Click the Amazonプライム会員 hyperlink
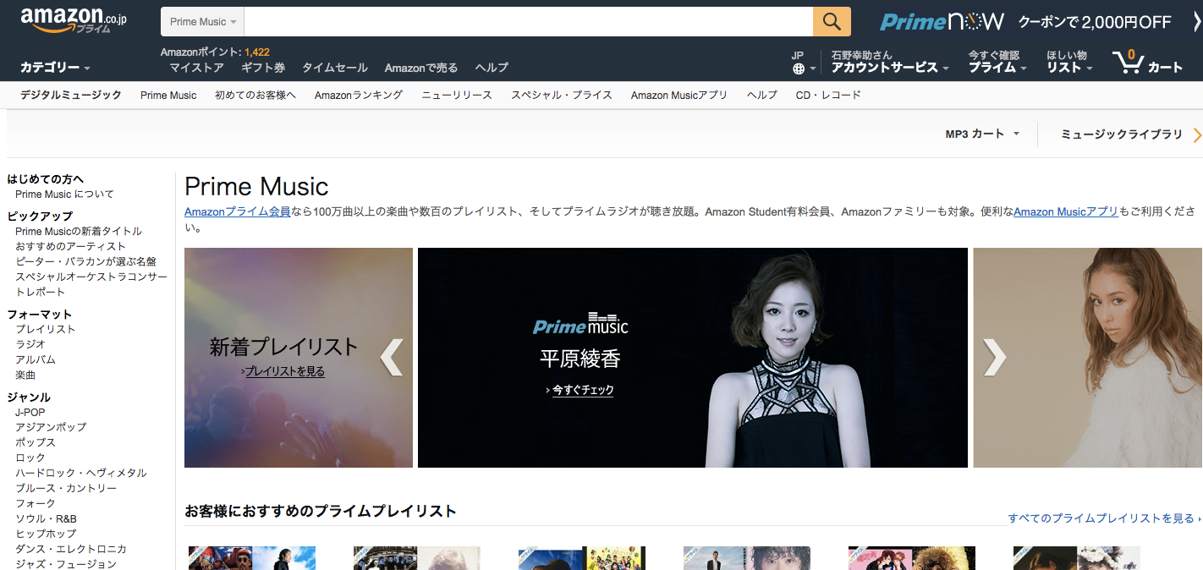Screen dimensions: 1203x570 pyautogui.click(x=238, y=211)
